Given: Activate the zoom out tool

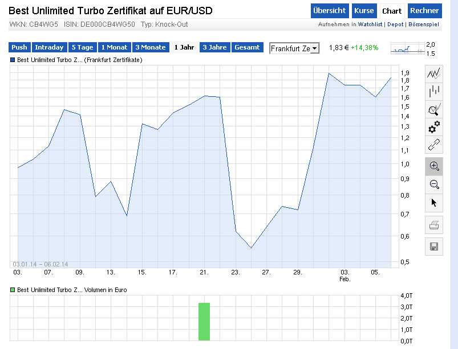Looking at the screenshot, I should click(x=434, y=184).
